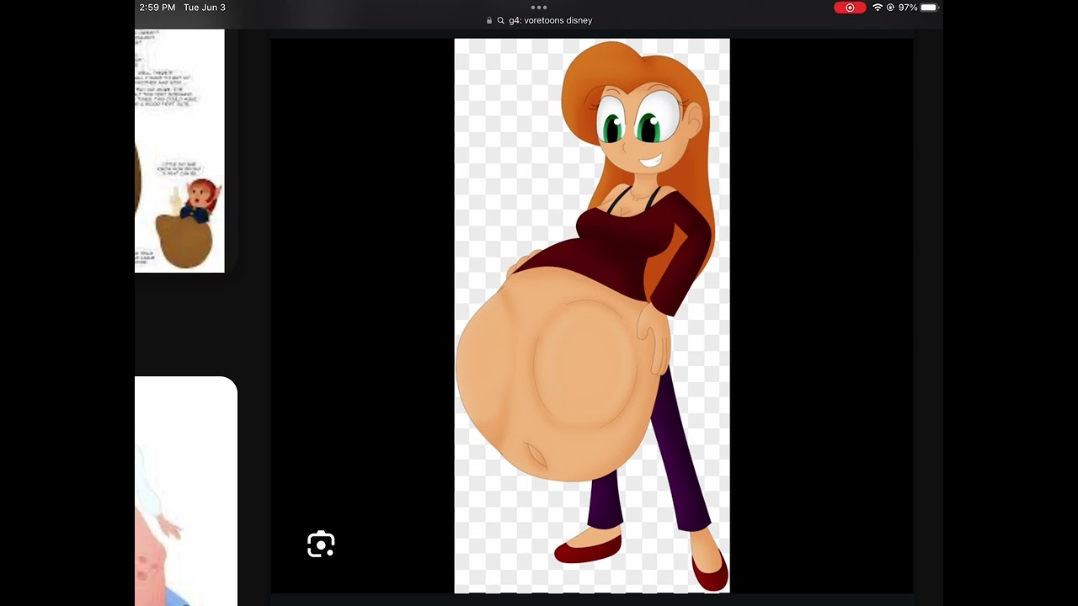Tap the battery icon in status bar
This screenshot has height=606, width=1078.
coord(929,8)
